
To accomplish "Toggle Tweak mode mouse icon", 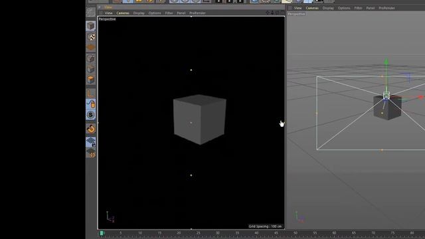I will click(91, 104).
